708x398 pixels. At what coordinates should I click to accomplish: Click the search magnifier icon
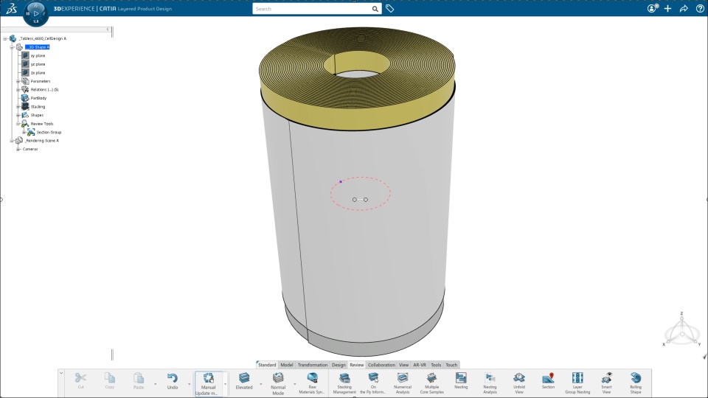375,9
